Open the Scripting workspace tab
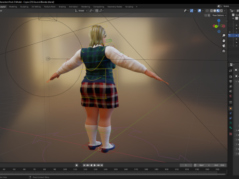 pyautogui.click(x=129, y=7)
